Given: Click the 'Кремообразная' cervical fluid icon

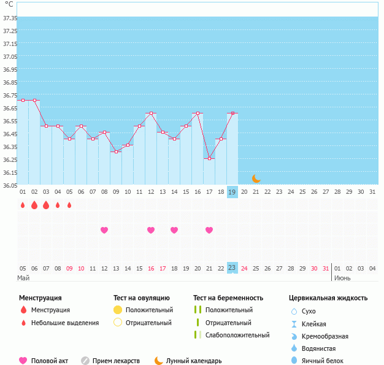Looking at the screenshot, I should [x=293, y=336].
